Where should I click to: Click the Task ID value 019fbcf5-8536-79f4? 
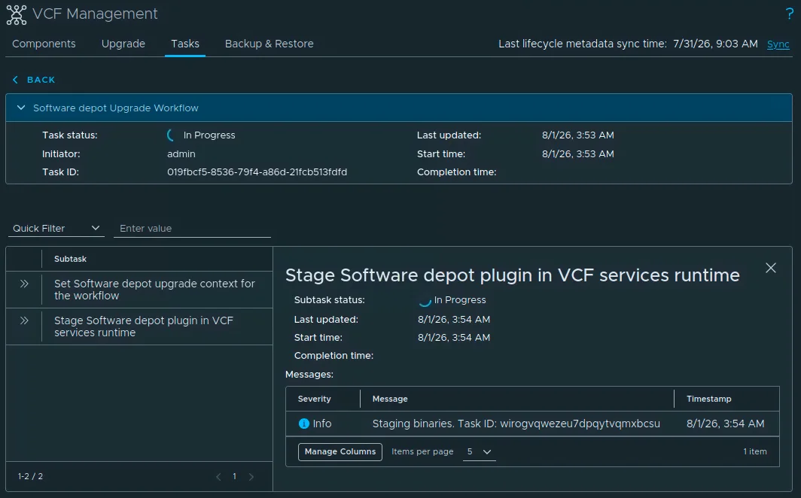(x=257, y=172)
